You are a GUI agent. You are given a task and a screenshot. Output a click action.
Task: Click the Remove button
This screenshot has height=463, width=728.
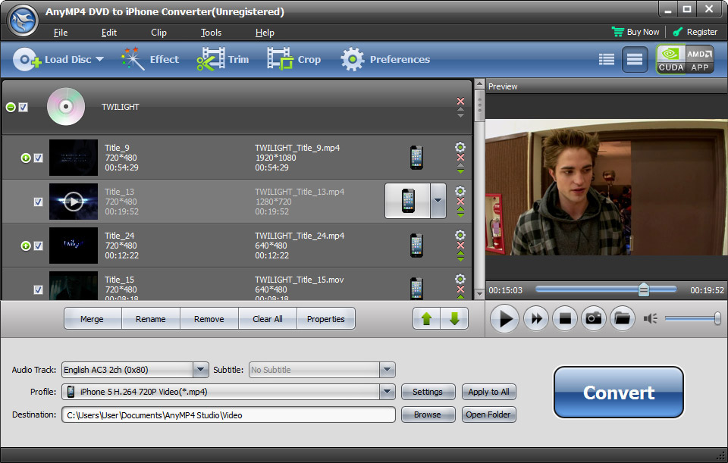(x=209, y=319)
